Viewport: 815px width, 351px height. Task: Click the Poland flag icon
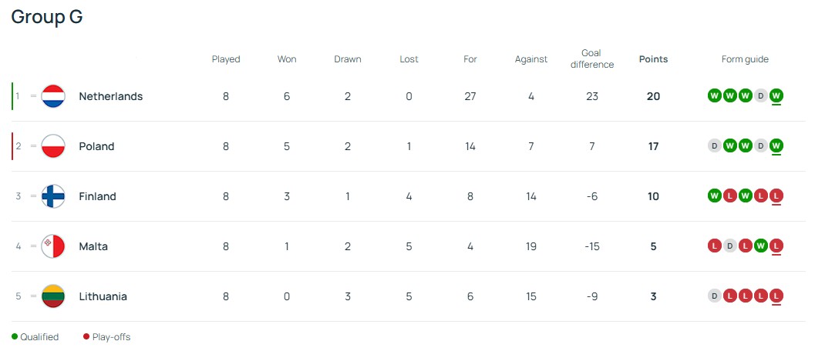point(53,146)
